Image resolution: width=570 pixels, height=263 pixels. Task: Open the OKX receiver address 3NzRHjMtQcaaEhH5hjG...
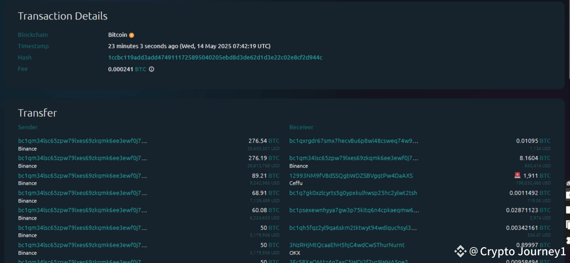347,245
